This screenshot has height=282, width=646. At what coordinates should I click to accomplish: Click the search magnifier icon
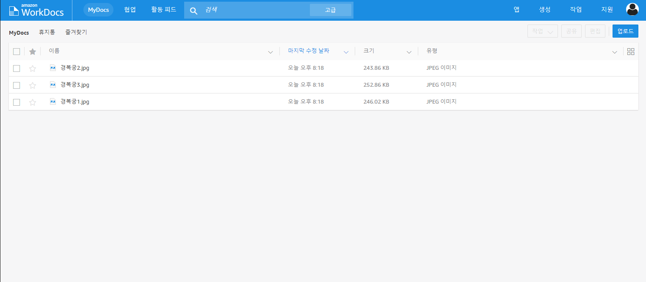point(193,10)
